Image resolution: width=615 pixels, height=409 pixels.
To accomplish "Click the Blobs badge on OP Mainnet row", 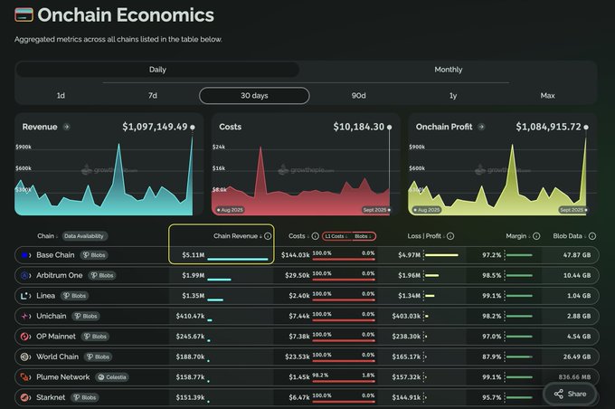I will pos(95,337).
